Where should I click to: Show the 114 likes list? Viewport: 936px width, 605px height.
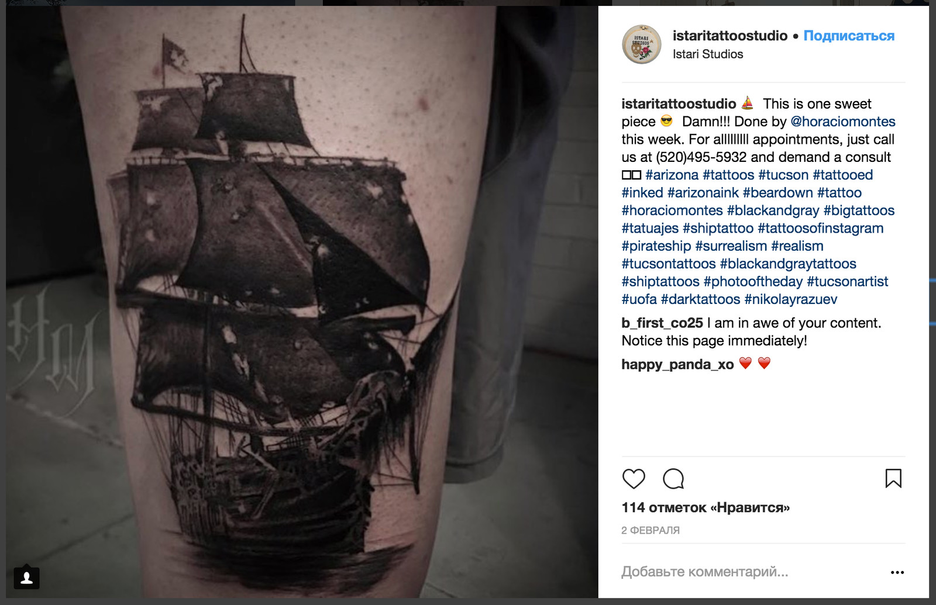(706, 507)
